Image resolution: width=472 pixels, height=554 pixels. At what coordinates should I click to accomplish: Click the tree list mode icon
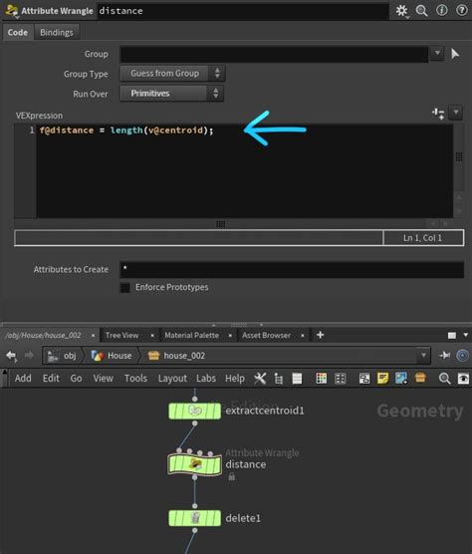point(279,379)
